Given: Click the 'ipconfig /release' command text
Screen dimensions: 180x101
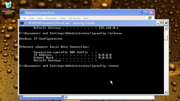Looking at the screenshot, I should (x=107, y=33).
